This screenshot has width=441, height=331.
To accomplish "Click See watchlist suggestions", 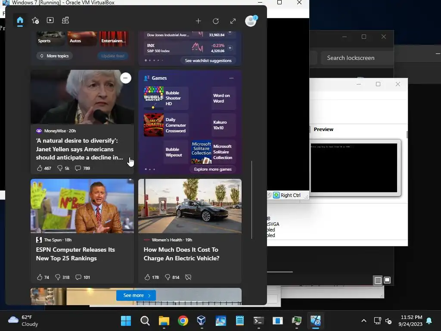I will pyautogui.click(x=208, y=60).
